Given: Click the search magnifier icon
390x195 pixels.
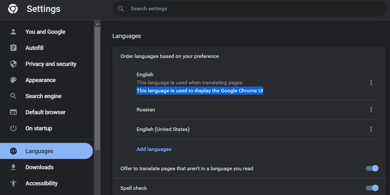Looking at the screenshot, I should coord(121,9).
